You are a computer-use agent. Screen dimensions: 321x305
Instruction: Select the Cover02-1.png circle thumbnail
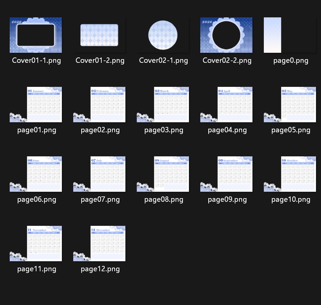tap(163, 35)
